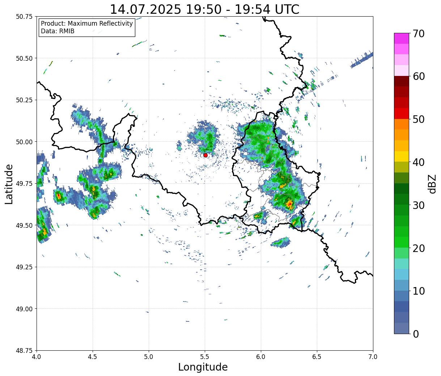Click longitude tick label '4.5'
Viewport: 441px width, 376px height.
click(x=93, y=356)
